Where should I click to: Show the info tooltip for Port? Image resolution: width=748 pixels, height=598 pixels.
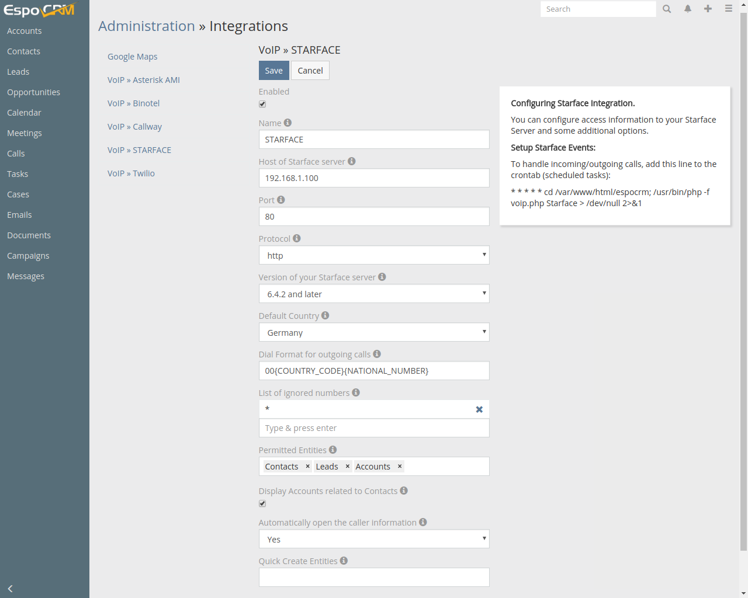tap(281, 200)
